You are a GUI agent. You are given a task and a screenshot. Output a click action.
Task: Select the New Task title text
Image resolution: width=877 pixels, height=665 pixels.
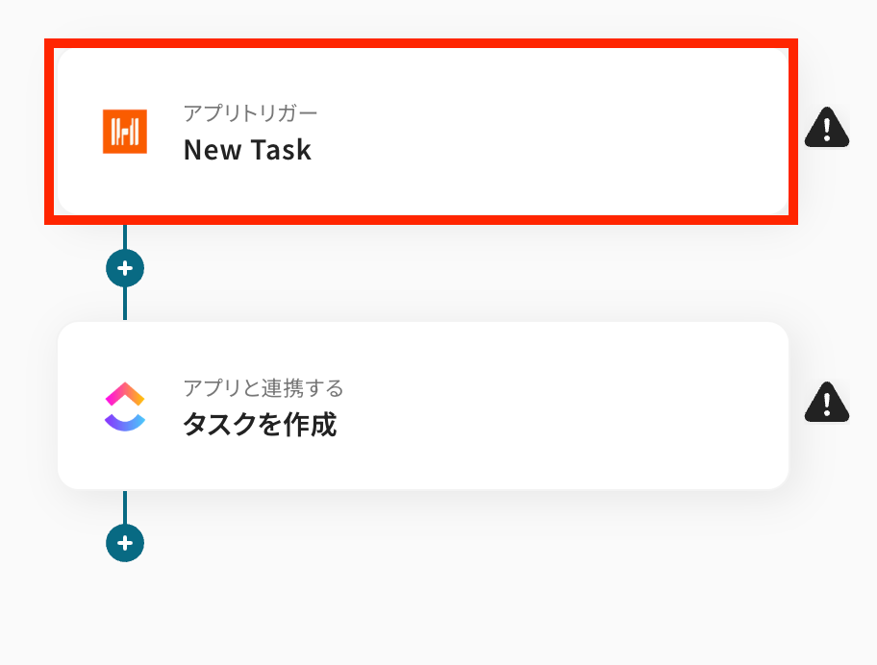tap(247, 150)
